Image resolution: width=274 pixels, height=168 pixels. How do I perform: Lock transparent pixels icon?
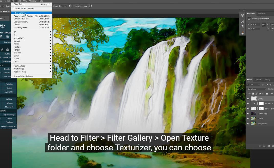[x=253, y=94]
